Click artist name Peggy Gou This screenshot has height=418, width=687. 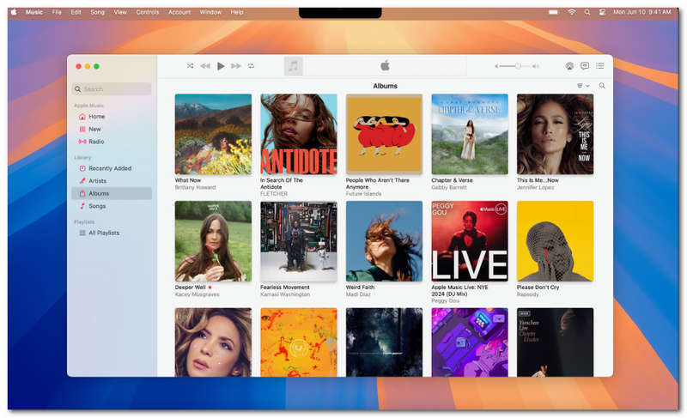point(445,300)
